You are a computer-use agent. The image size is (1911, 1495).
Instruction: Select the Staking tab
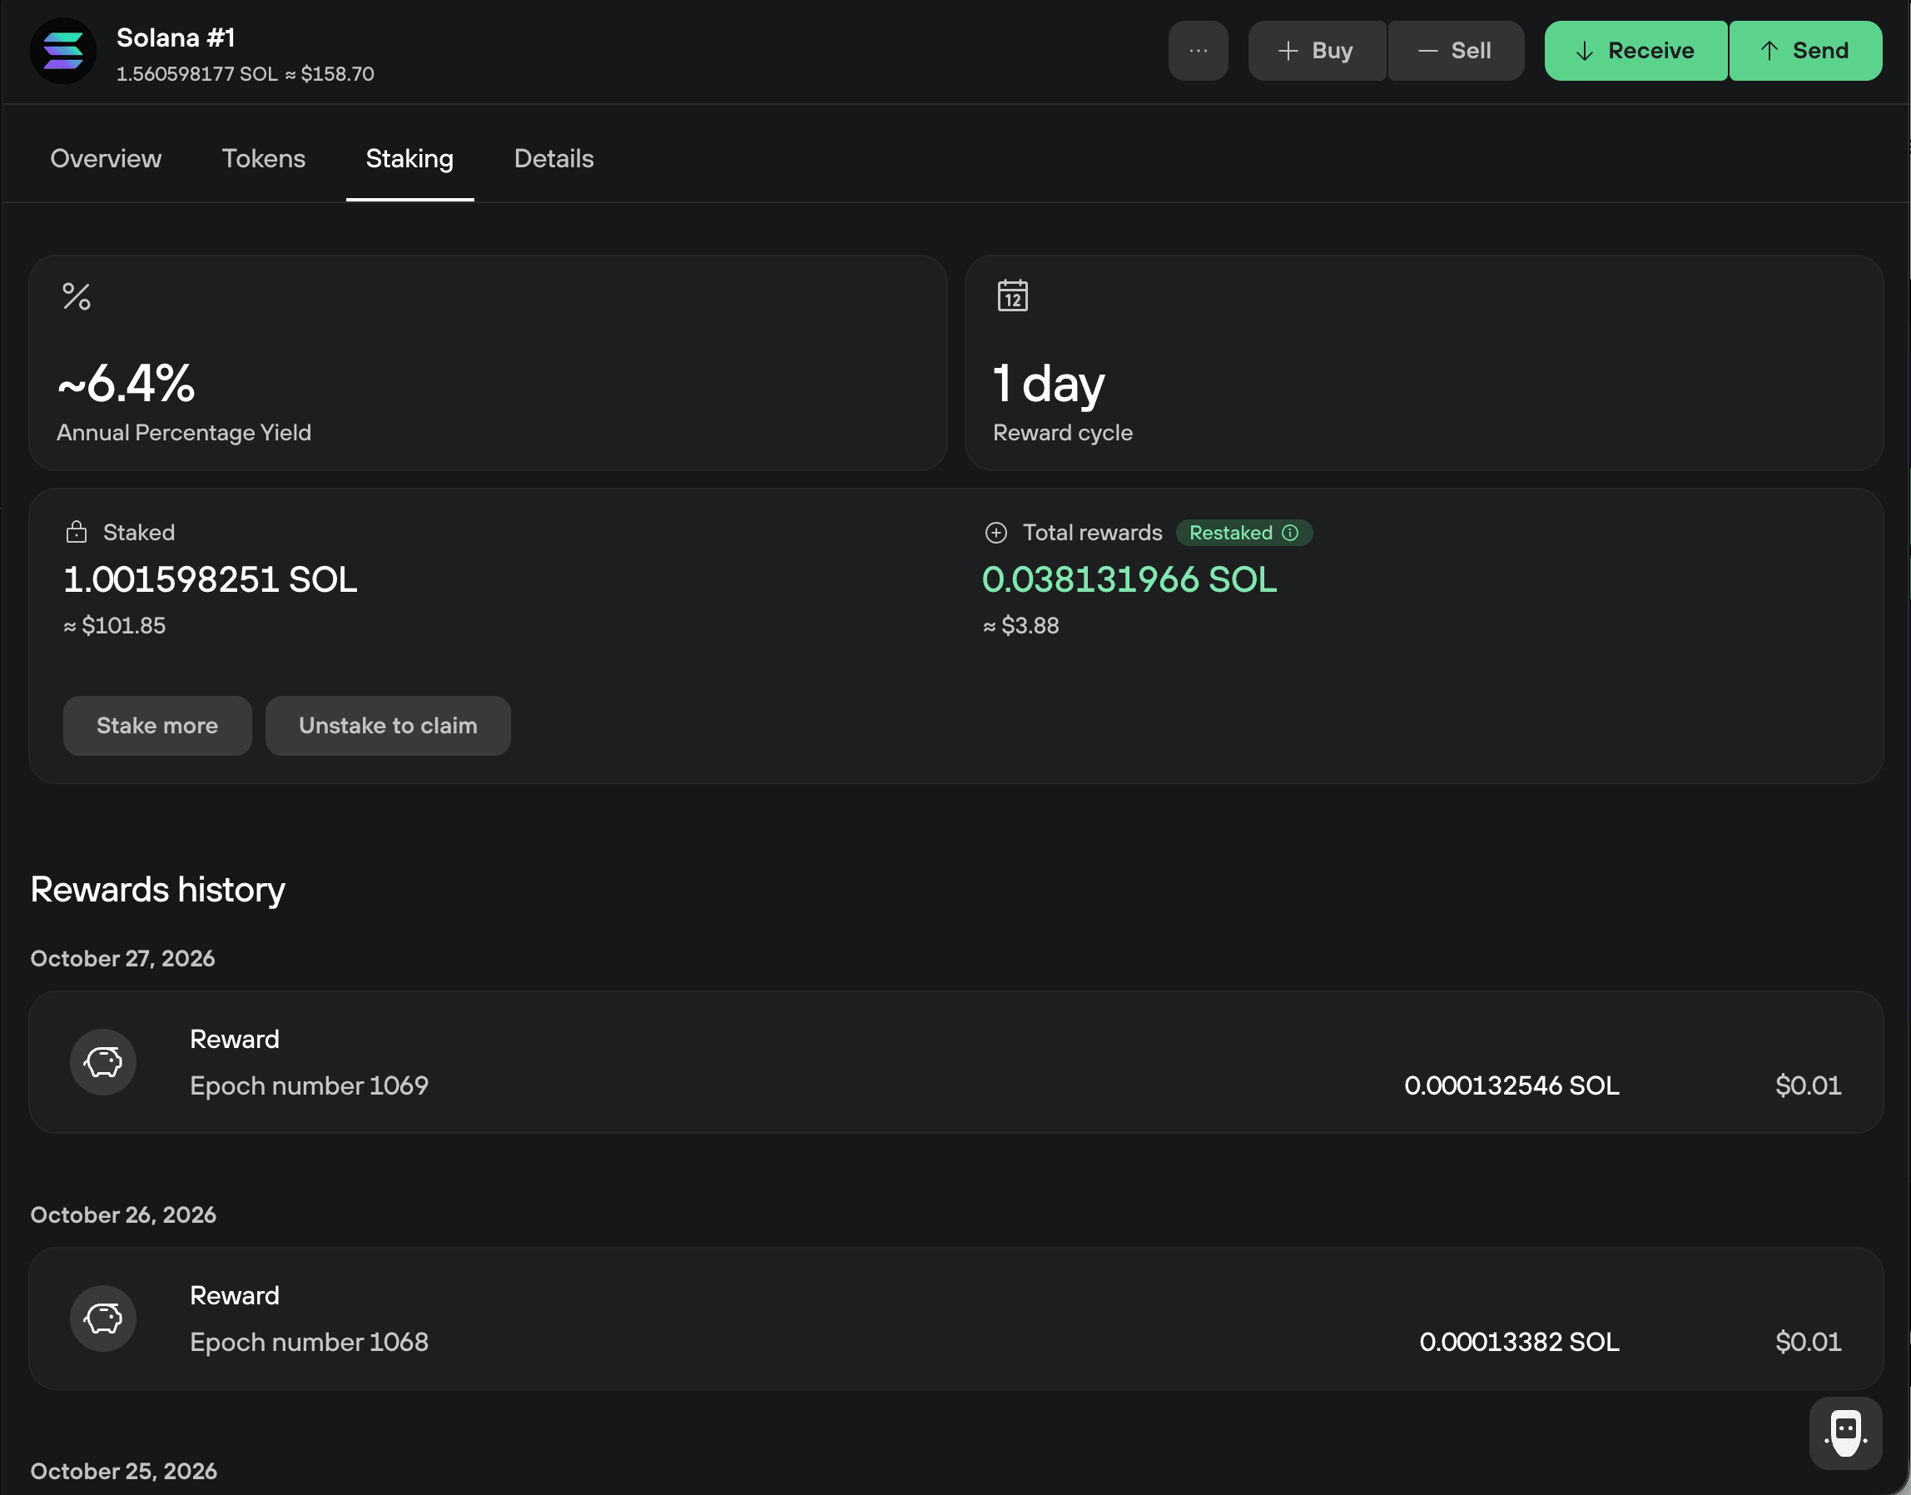(x=409, y=158)
